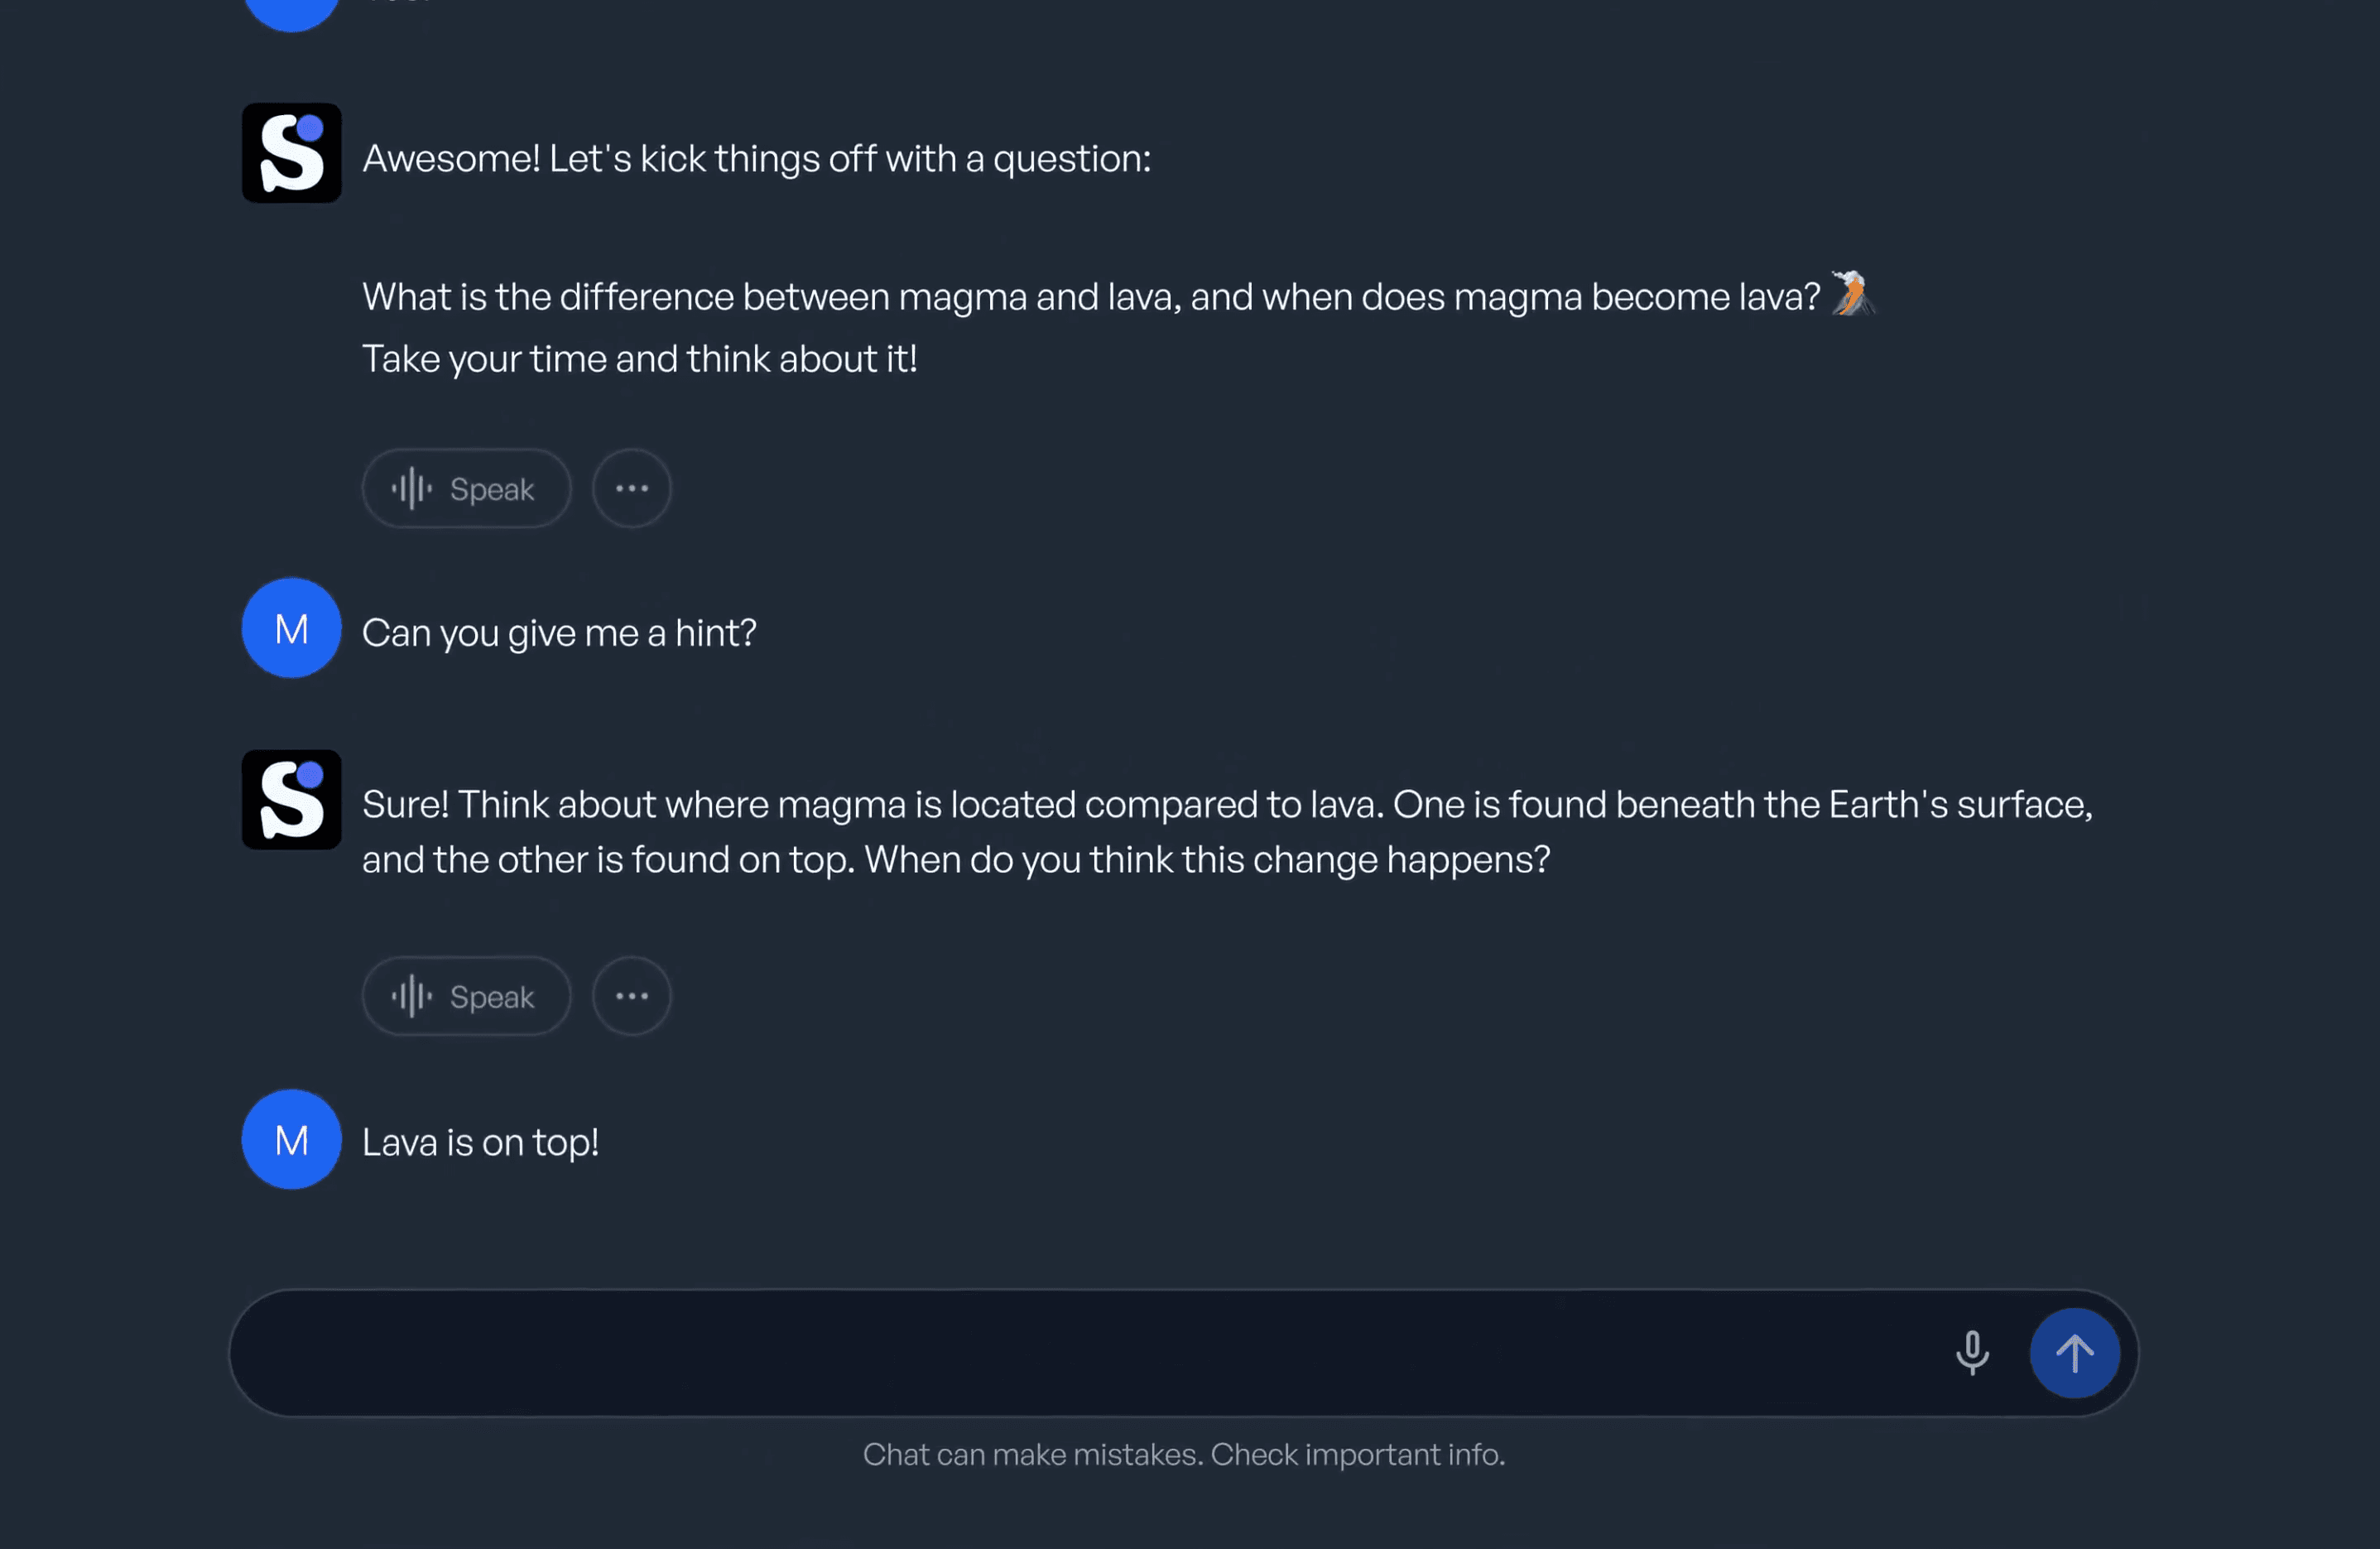Click the blue send arrow button
This screenshot has height=1549, width=2380.
(2074, 1353)
